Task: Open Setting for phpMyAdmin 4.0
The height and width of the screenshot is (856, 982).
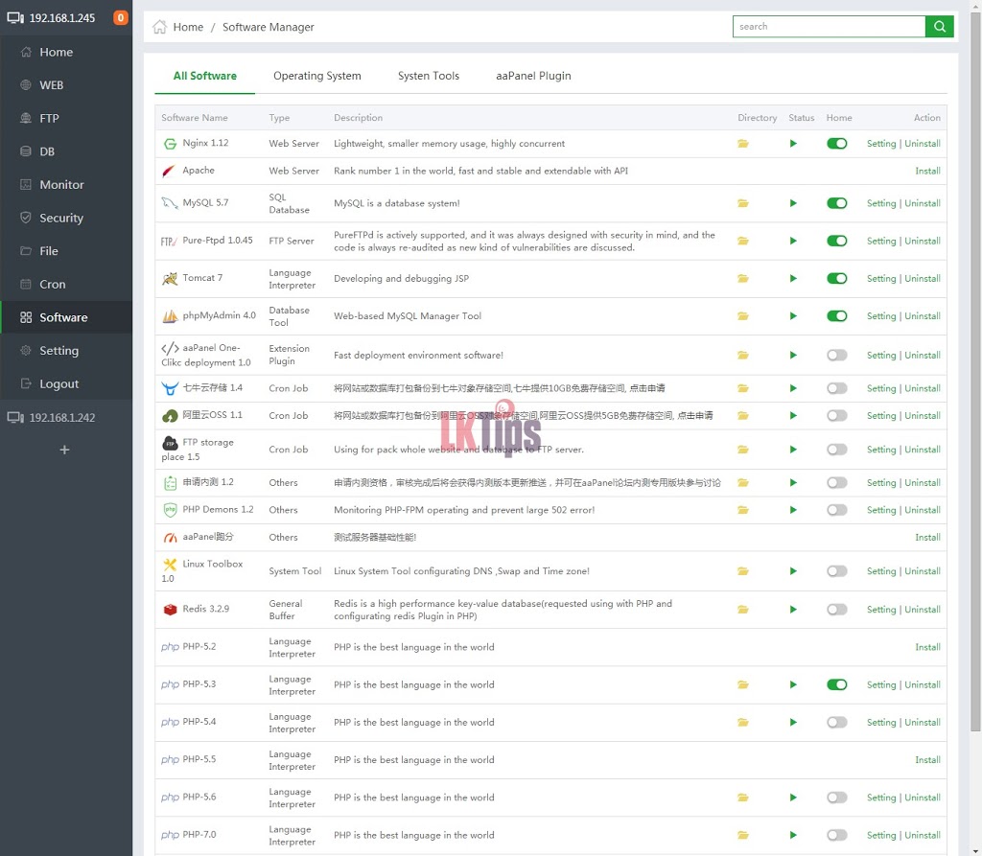Action: [x=881, y=315]
